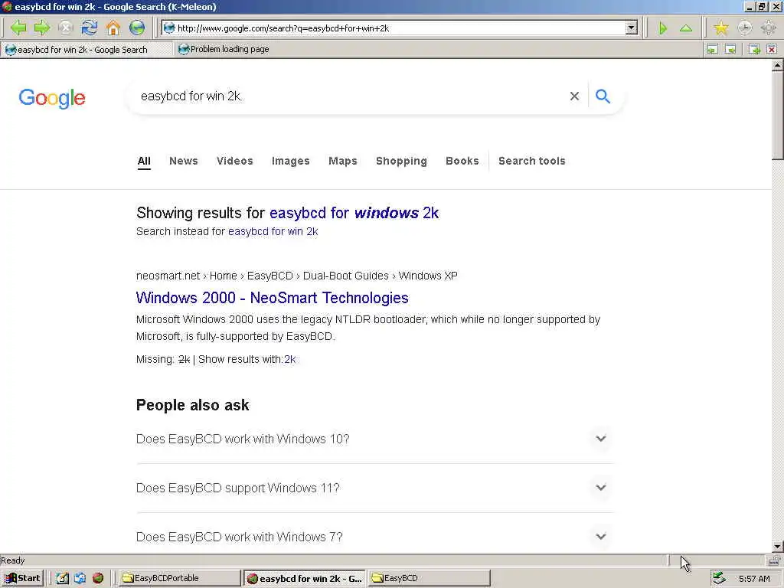
Task: Search instead for 'easybcd for win 2k'
Action: (x=273, y=231)
